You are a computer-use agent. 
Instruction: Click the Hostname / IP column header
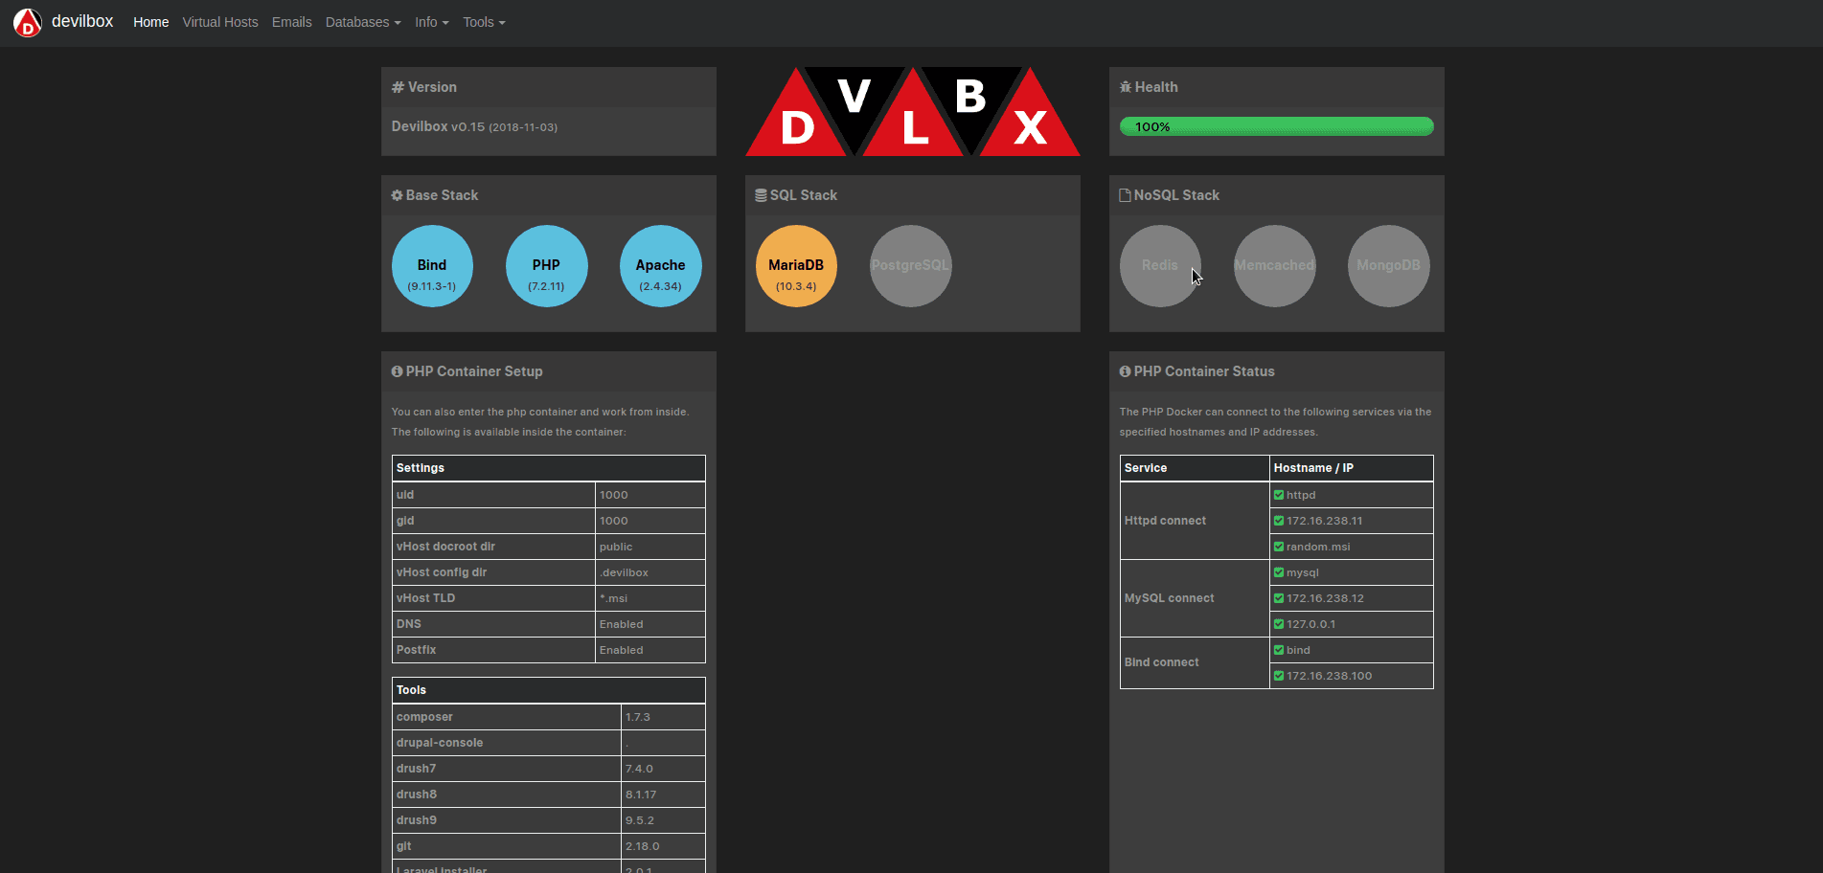(1351, 468)
